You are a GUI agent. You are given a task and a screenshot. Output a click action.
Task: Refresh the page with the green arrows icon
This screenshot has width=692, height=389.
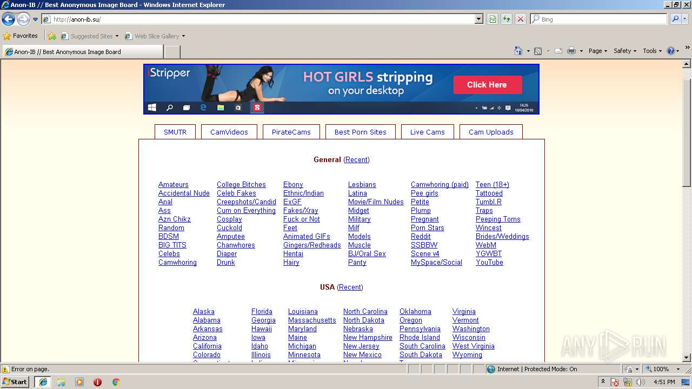[507, 19]
